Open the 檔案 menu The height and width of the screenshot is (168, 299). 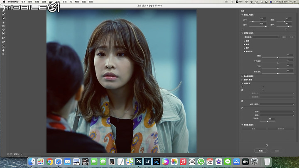23,2
